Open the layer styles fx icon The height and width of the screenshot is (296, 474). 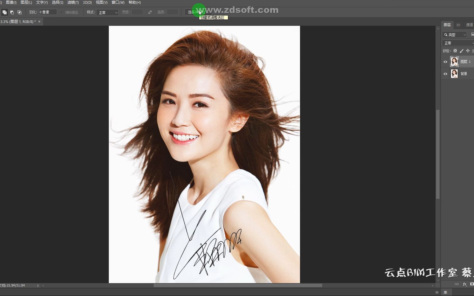(464, 284)
